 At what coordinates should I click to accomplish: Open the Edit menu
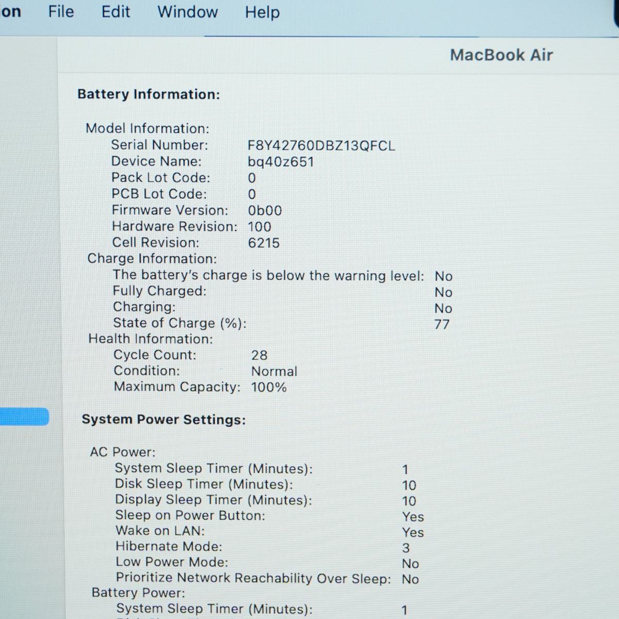(116, 11)
